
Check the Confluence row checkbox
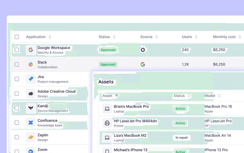click(17, 123)
